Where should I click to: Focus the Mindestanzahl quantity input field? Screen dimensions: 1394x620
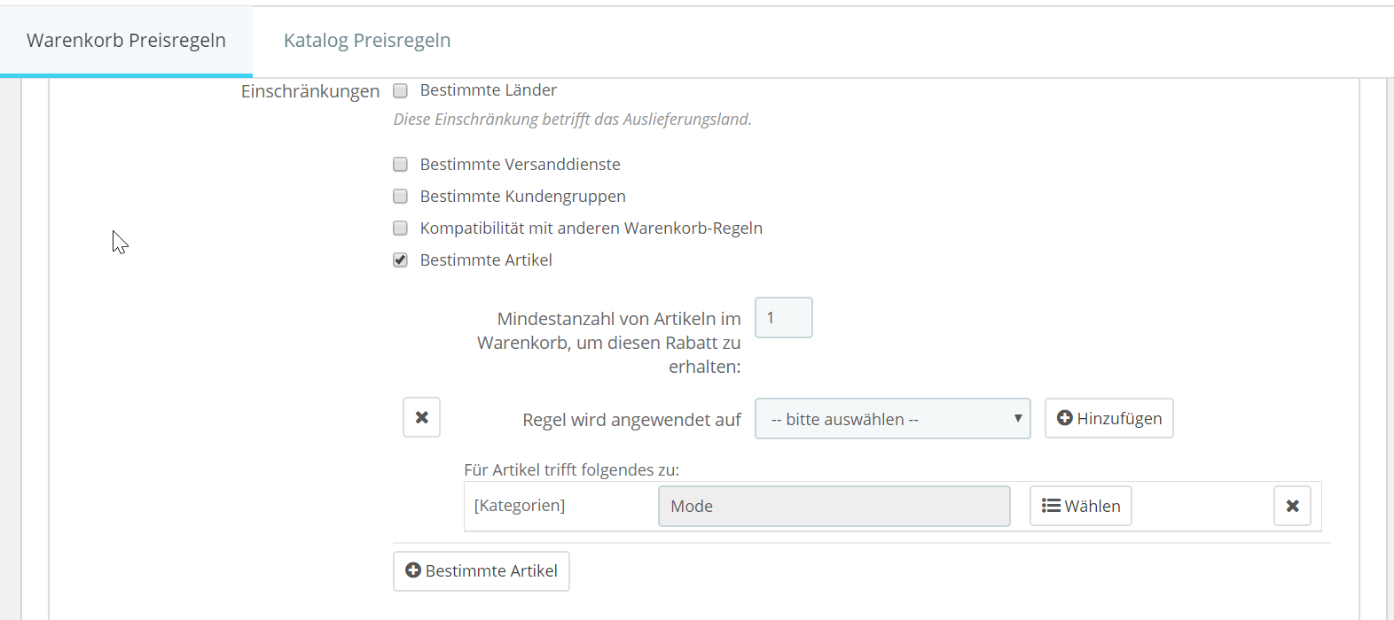(783, 318)
